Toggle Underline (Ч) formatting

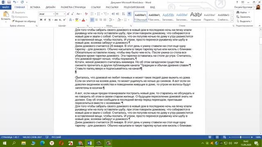(49, 20)
